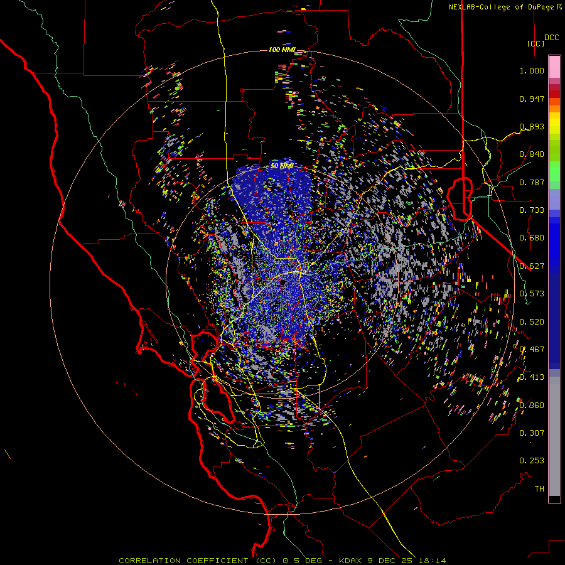Click the Correlation Coefficient caption at the bottom
The height and width of the screenshot is (565, 565).
tap(282, 561)
